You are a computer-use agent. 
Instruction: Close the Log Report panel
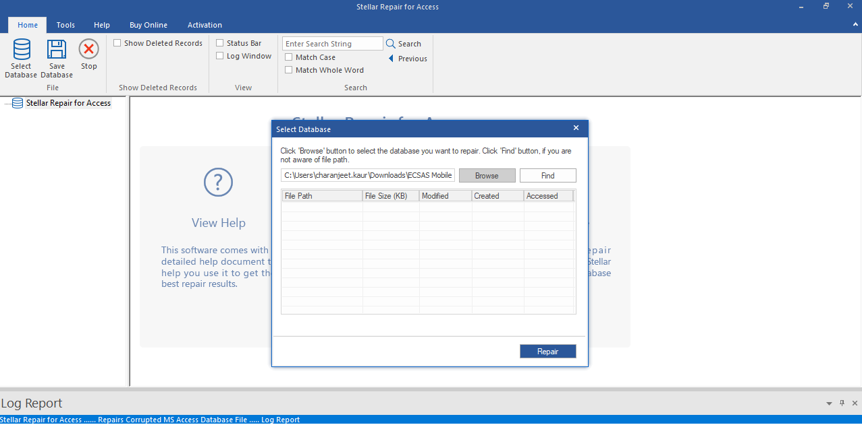[x=854, y=403]
